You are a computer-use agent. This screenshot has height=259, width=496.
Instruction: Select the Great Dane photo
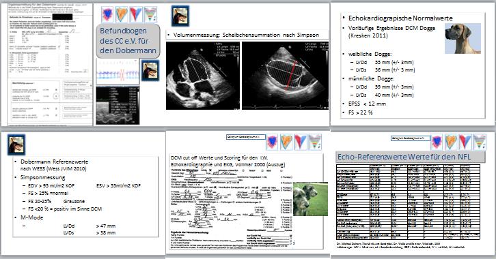(463, 38)
